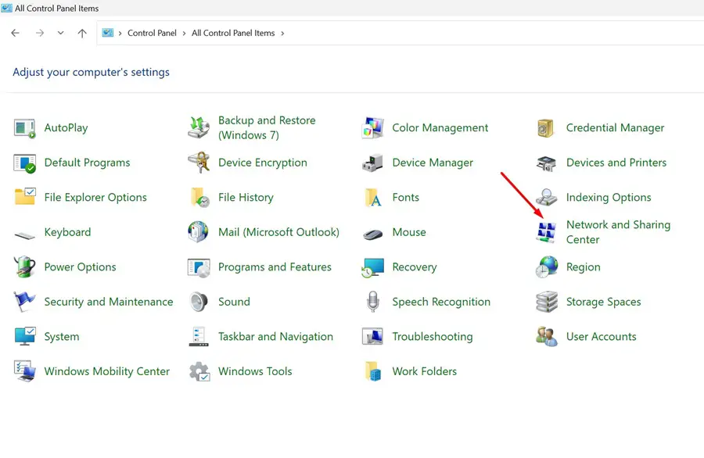The height and width of the screenshot is (458, 704).
Task: Click the Mail (Microsoft Outlook) icon
Action: coord(198,232)
